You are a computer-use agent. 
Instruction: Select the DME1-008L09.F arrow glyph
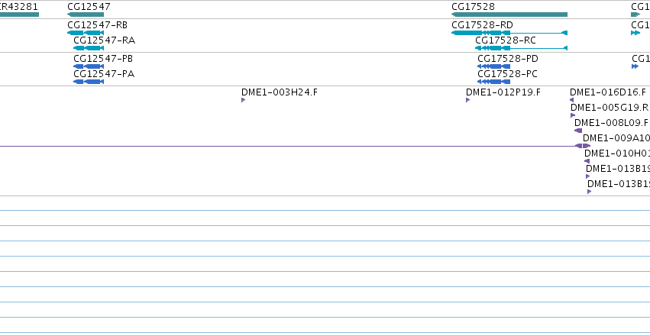578,131
